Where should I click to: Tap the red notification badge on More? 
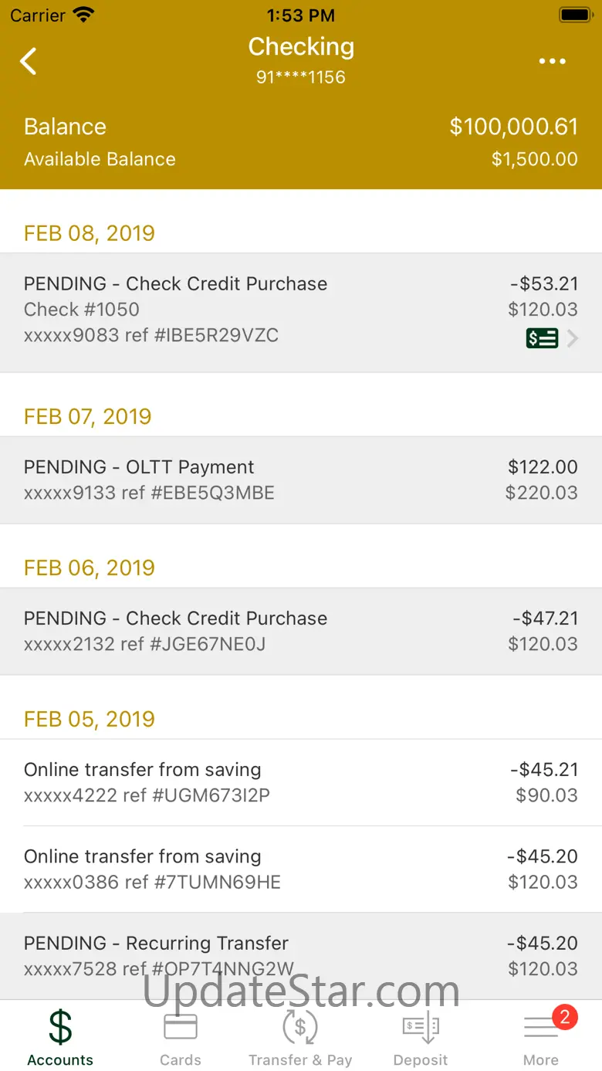coord(564,1017)
